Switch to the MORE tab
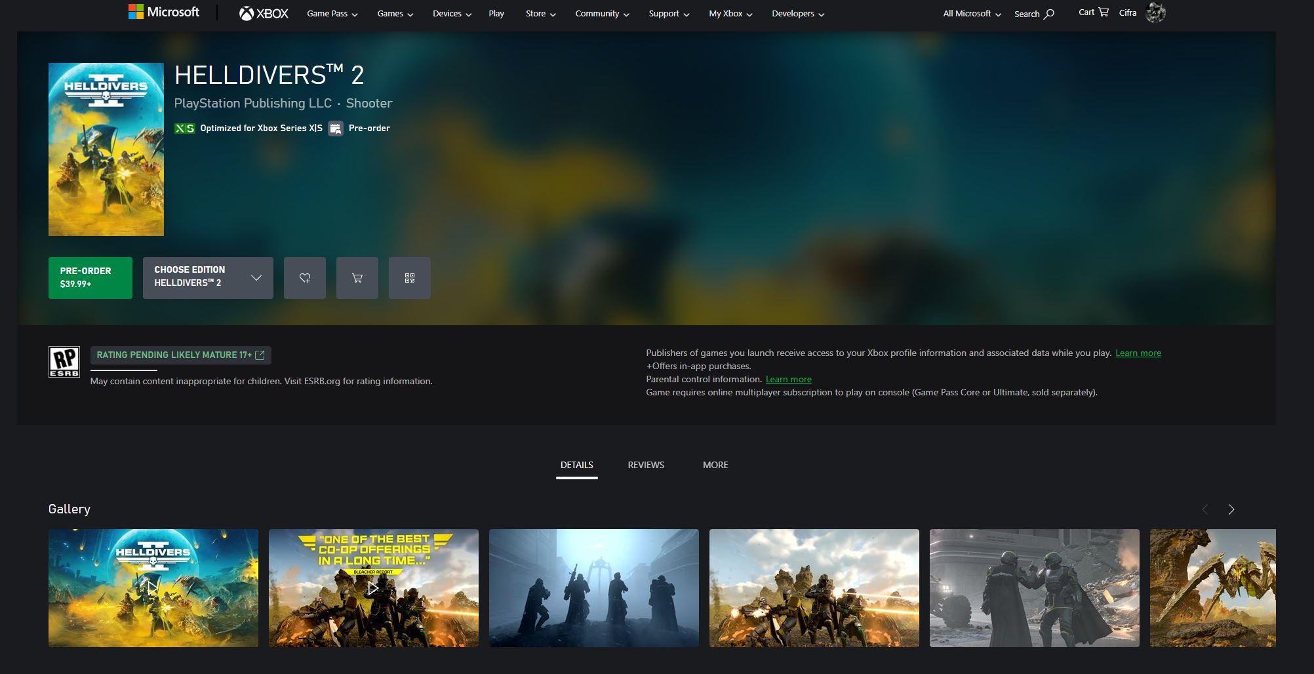The image size is (1314, 674). click(715, 465)
